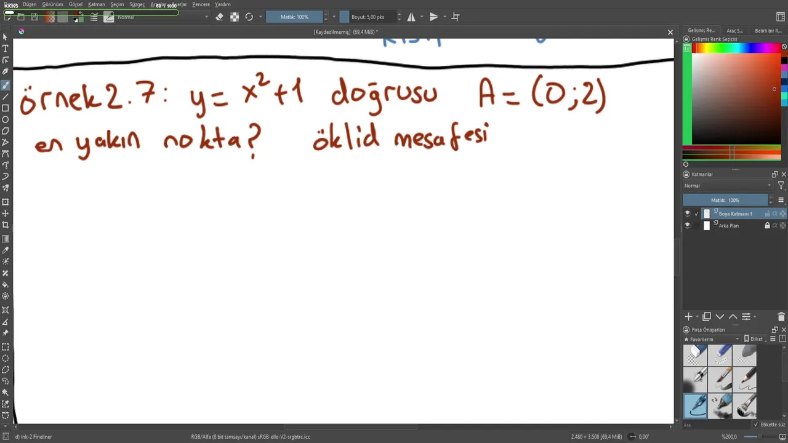The width and height of the screenshot is (788, 443).
Task: Close the Kaydedilmemiş document tab
Action: (670, 32)
